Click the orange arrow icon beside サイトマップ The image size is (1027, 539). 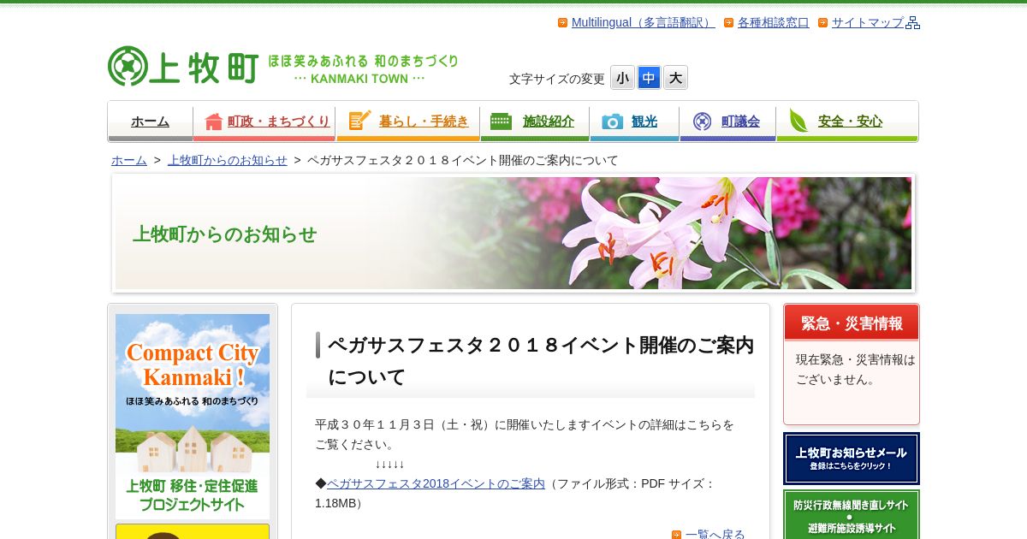click(x=822, y=23)
